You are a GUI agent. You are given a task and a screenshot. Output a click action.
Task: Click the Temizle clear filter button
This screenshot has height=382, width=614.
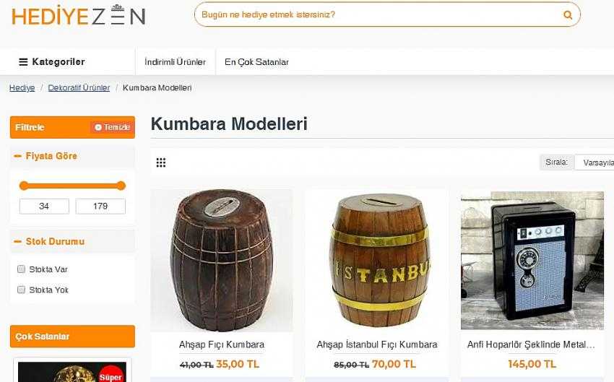tap(112, 127)
